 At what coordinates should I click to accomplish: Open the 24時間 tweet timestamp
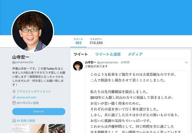[x=125, y=62]
